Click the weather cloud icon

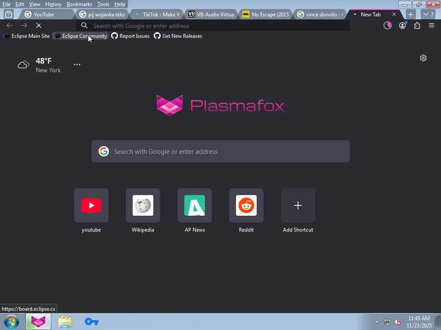[23, 65]
